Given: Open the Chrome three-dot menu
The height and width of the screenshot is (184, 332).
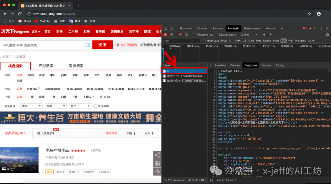Looking at the screenshot, I should pyautogui.click(x=326, y=14).
